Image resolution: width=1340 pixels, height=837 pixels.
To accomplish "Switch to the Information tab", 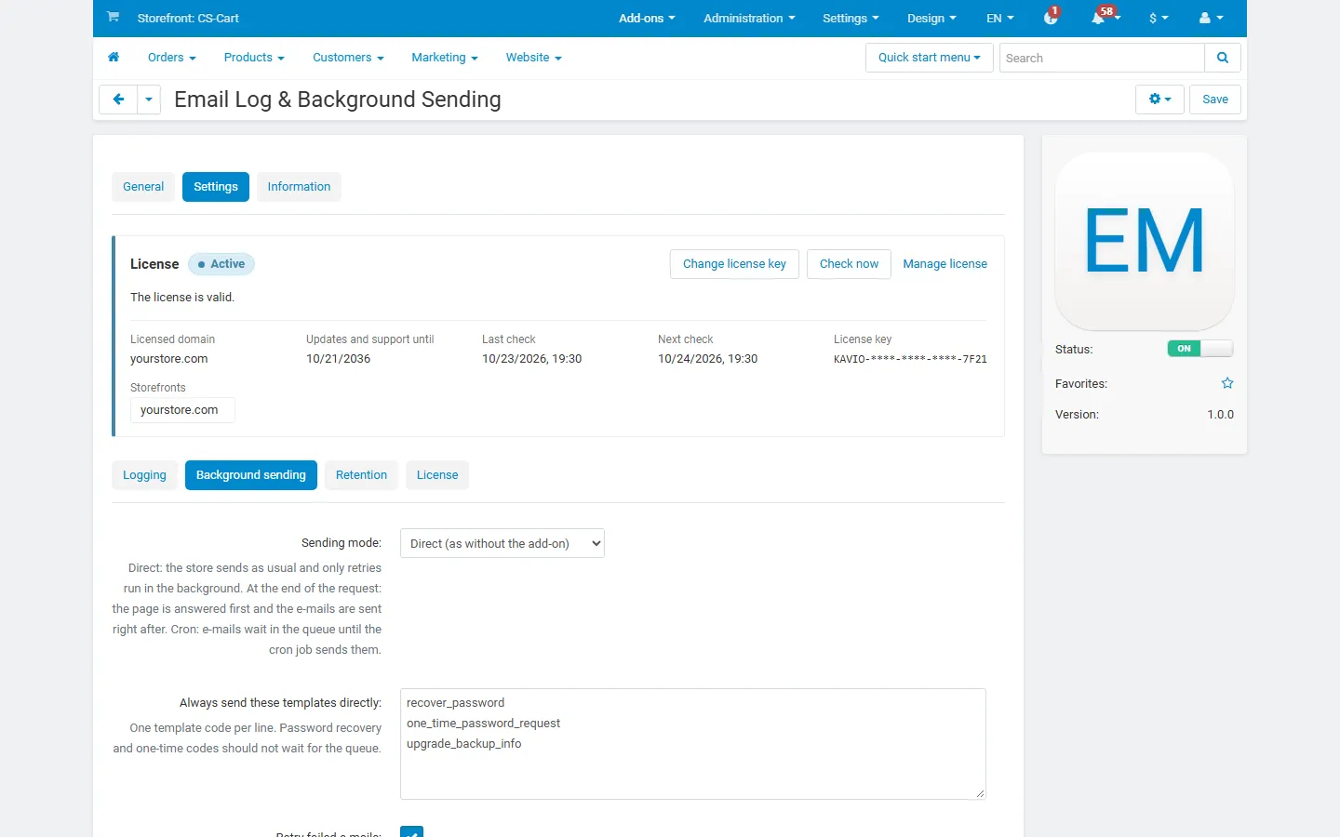I will (299, 187).
